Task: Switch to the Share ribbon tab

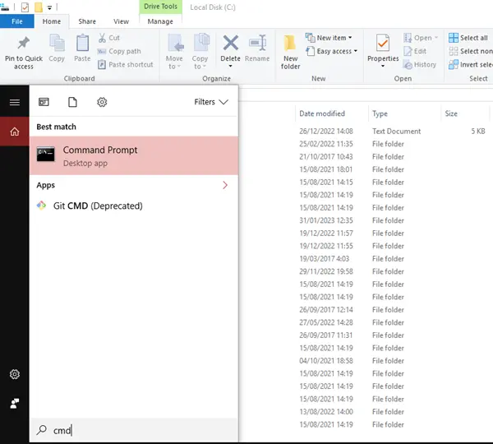Action: click(87, 21)
